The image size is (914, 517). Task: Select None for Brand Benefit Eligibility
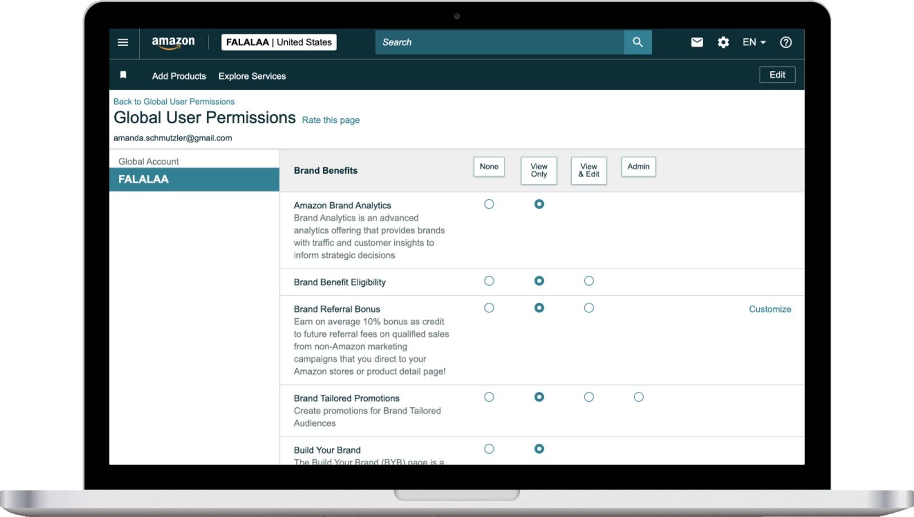click(x=489, y=281)
